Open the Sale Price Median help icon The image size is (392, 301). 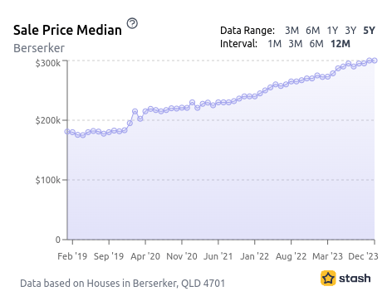[132, 23]
